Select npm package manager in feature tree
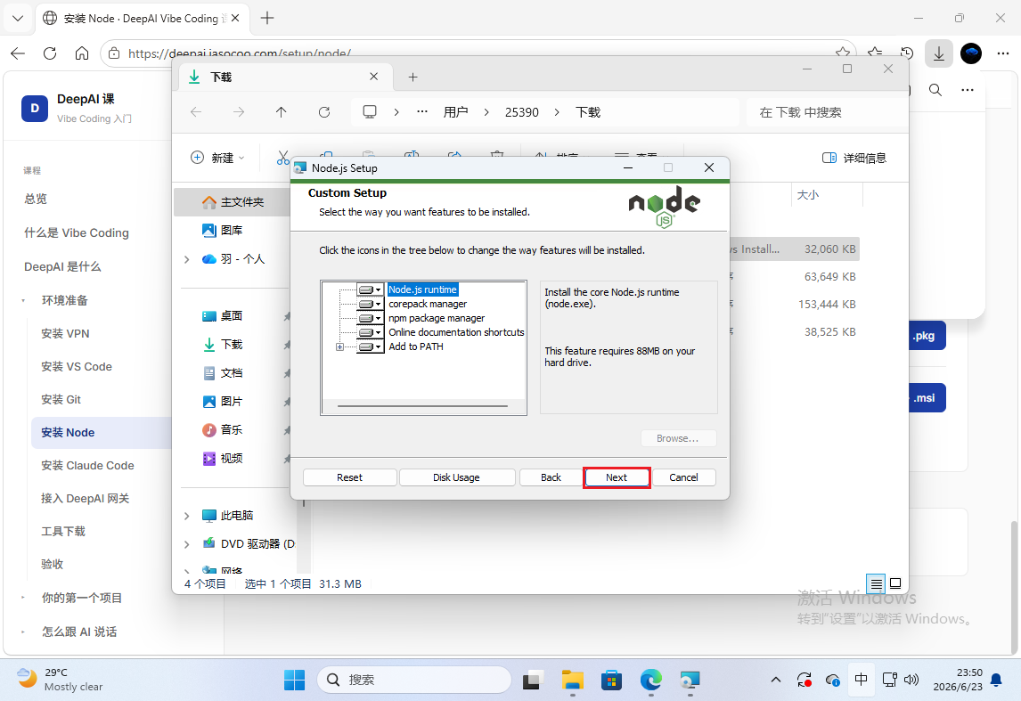This screenshot has width=1021, height=701. pos(437,318)
